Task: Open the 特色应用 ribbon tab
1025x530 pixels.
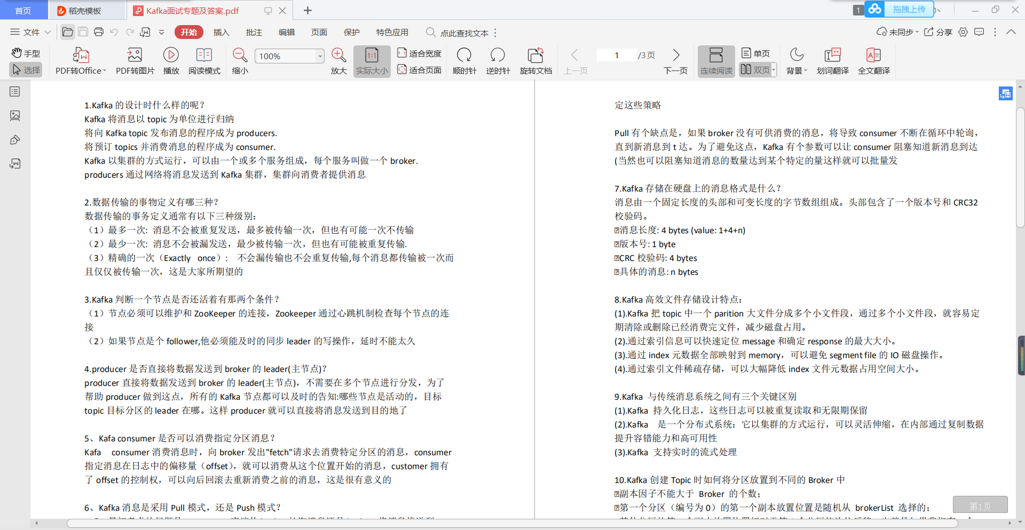Action: 392,32
